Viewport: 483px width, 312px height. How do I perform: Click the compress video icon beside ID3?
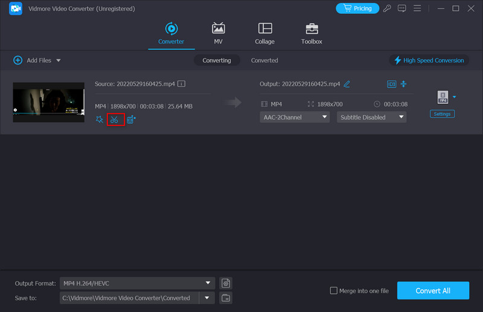pos(404,84)
